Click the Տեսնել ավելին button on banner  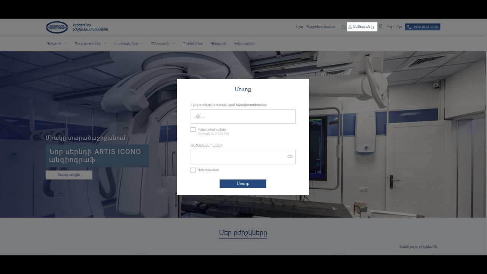click(x=69, y=175)
